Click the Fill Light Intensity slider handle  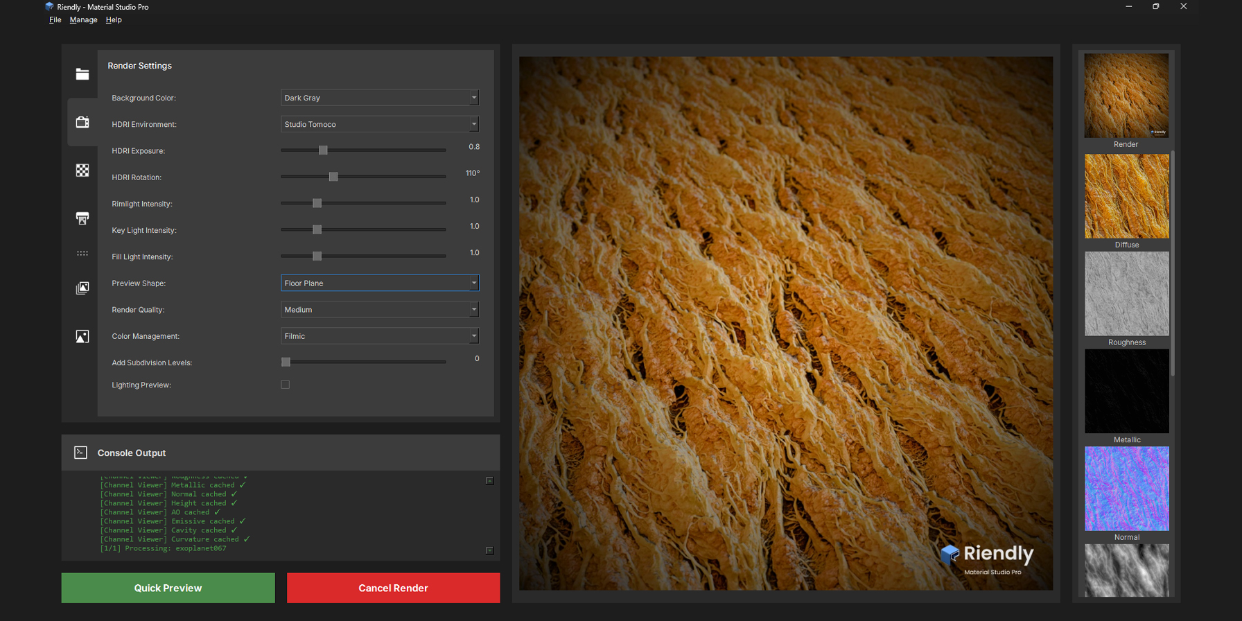317,256
